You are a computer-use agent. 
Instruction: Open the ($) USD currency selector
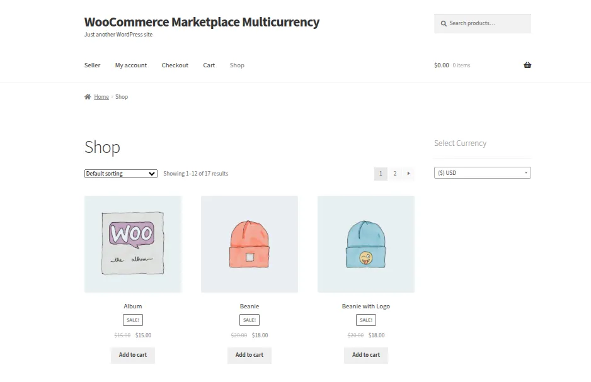[x=483, y=172]
